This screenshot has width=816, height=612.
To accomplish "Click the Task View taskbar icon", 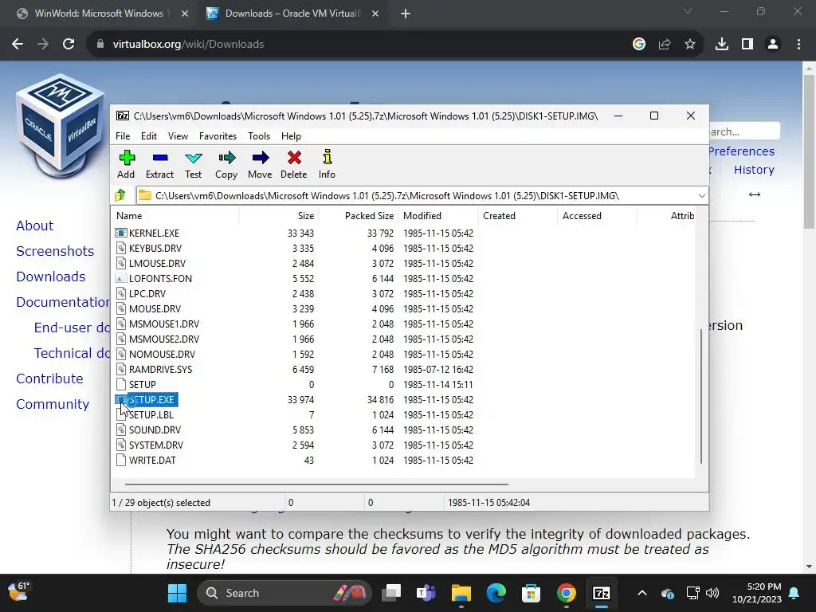I will pyautogui.click(x=391, y=593).
